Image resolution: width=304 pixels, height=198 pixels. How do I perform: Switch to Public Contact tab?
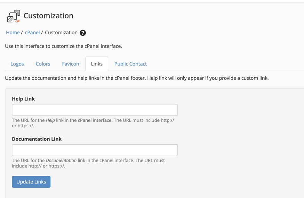130,64
